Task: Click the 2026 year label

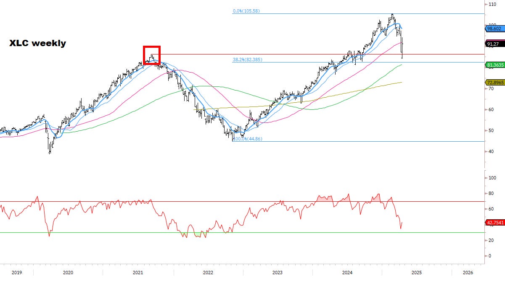Action: click(x=468, y=273)
